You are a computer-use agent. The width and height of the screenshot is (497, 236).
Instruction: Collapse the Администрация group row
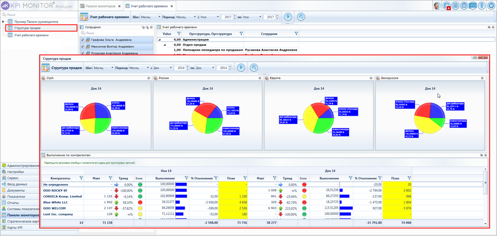point(159,39)
